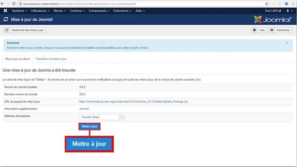The height and width of the screenshot is (167, 297).
Task: Click the Une mise à jour de Joomla a été trouvée heading
Action: click(x=39, y=70)
